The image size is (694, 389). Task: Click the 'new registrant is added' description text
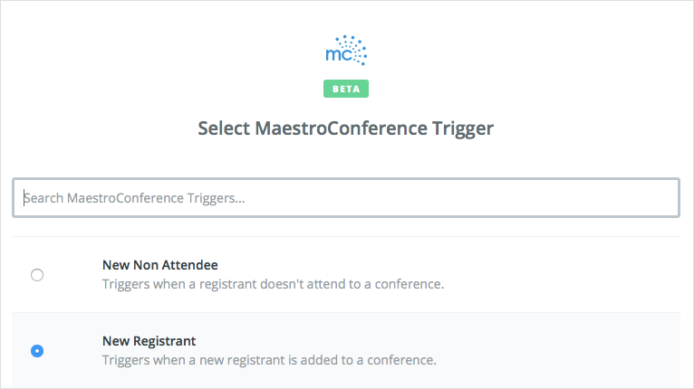pyautogui.click(x=269, y=360)
